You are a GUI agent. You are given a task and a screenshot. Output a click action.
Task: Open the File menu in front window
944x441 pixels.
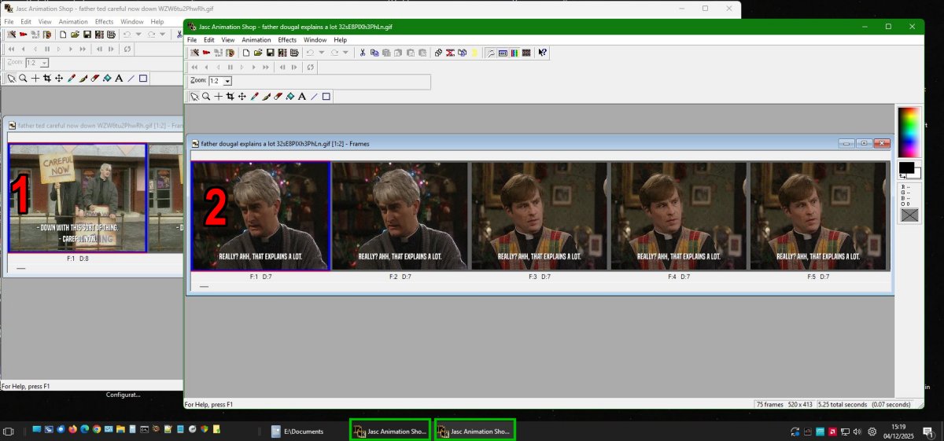(x=191, y=39)
